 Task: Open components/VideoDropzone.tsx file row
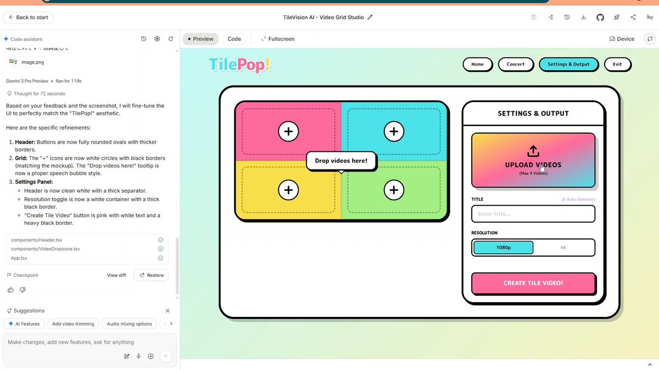(x=87, y=249)
